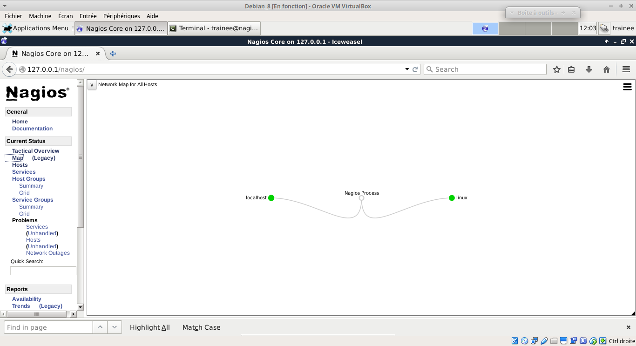
Task: Click the VirtualBox hard disk status icon
Action: pos(514,341)
